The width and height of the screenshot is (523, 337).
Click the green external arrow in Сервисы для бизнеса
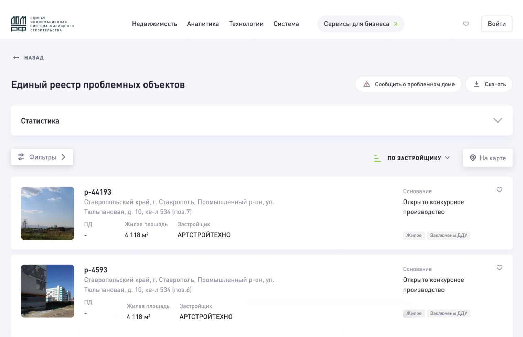[x=396, y=24]
